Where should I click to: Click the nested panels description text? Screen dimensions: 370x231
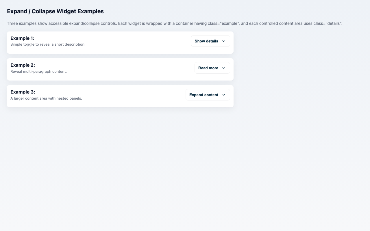(46, 98)
